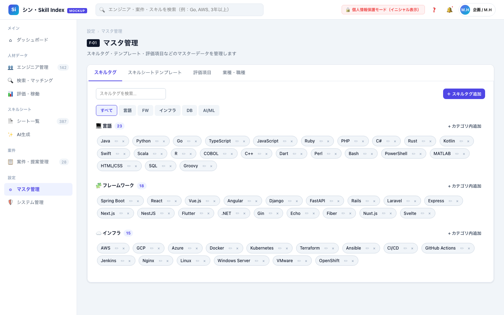Click the pencil edit icon on Java tag
Screen dimensions: 504x315
pos(117,141)
